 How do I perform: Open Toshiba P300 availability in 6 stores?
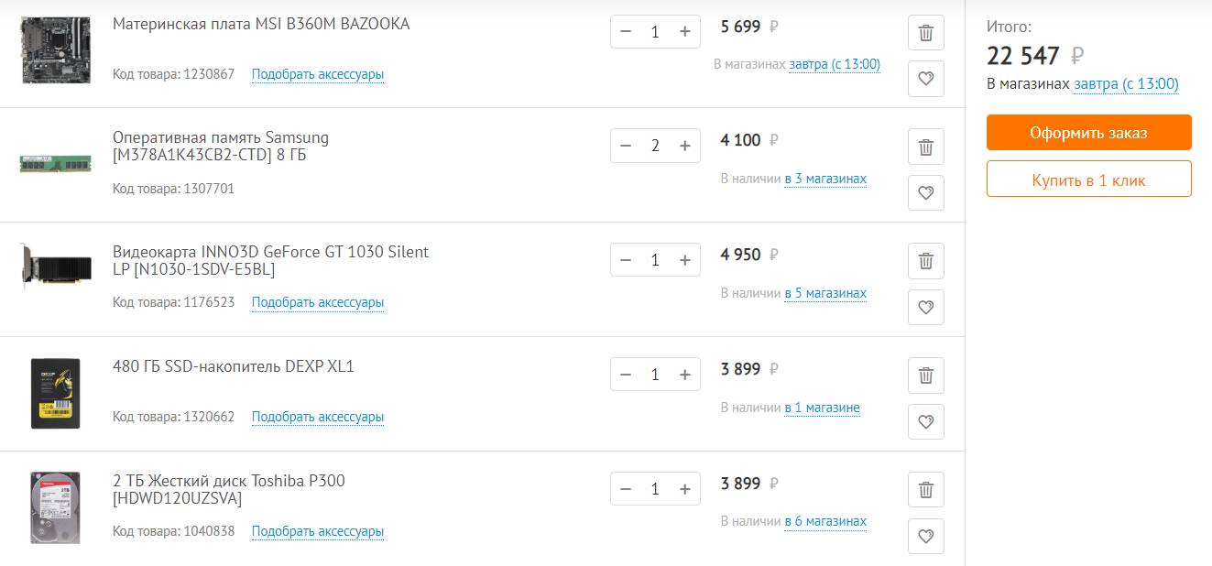click(x=824, y=521)
